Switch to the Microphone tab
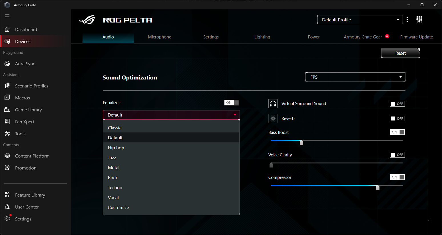The width and height of the screenshot is (442, 235). [x=159, y=37]
